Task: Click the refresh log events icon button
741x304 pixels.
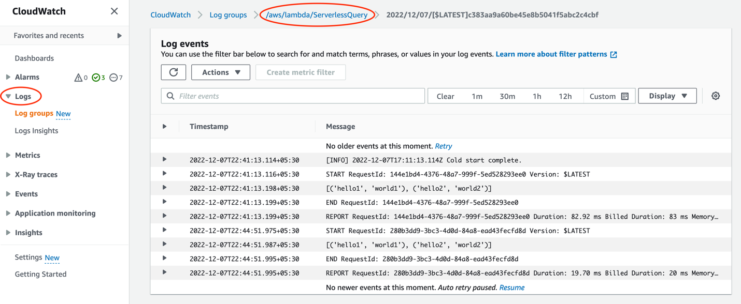Action: [174, 72]
